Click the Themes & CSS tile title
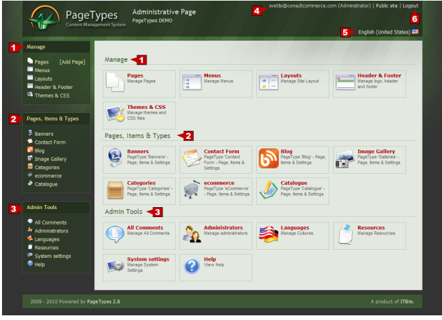The width and height of the screenshot is (442, 320). (x=146, y=107)
